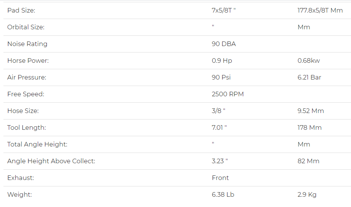Select the Orbital Size label
Viewport: 351px width, 207px height.
[26, 27]
